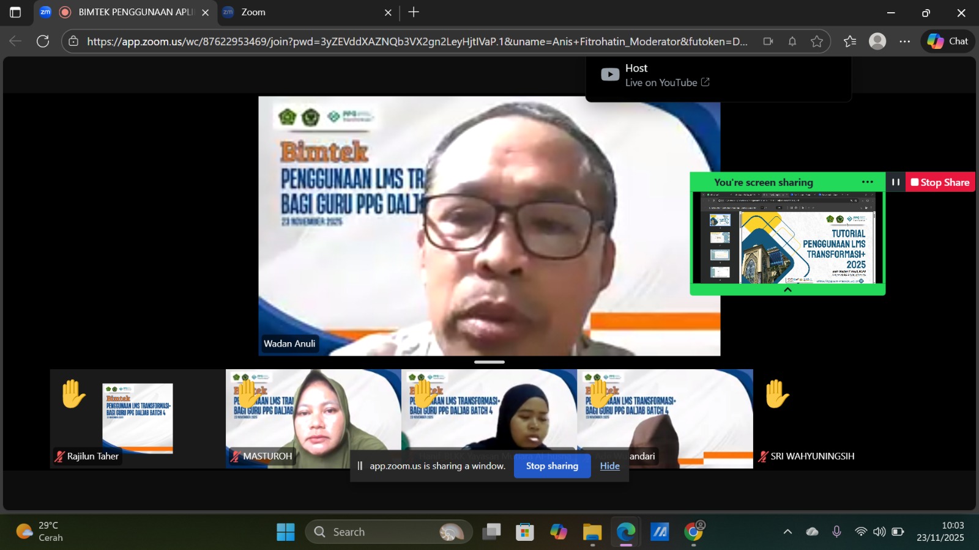
Task: Click the camera icon in the address bar
Action: (x=769, y=41)
